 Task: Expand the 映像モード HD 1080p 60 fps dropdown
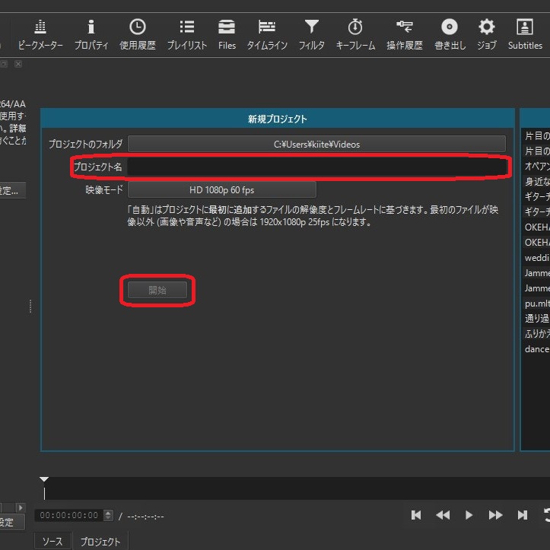[x=221, y=189]
